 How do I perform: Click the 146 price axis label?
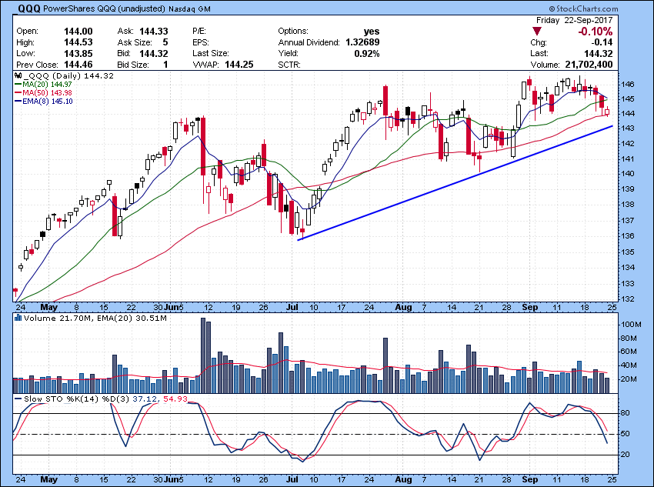point(628,84)
